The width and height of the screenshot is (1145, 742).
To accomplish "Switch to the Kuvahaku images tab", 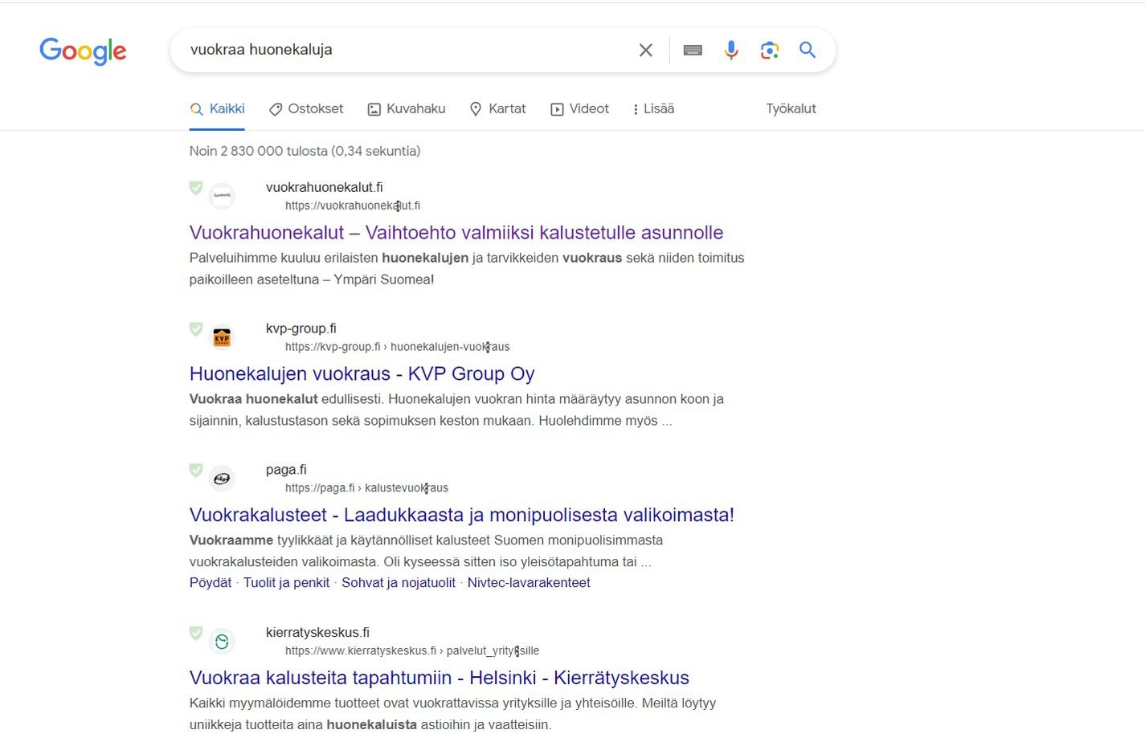I will pos(407,109).
